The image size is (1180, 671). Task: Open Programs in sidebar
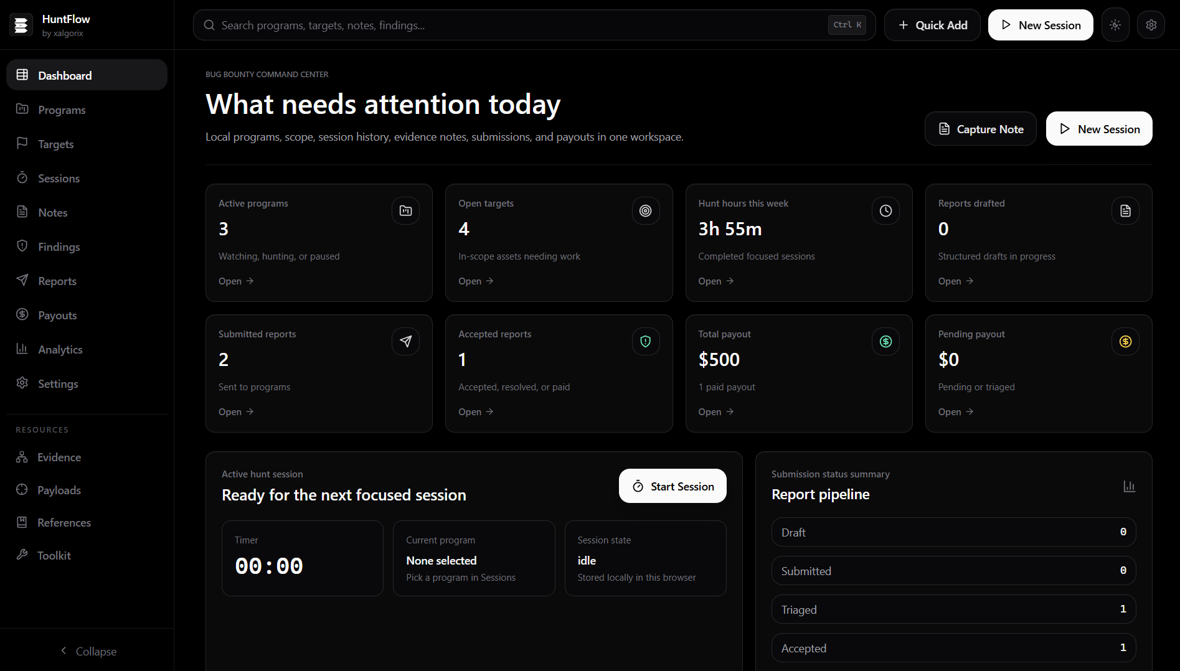click(x=87, y=110)
